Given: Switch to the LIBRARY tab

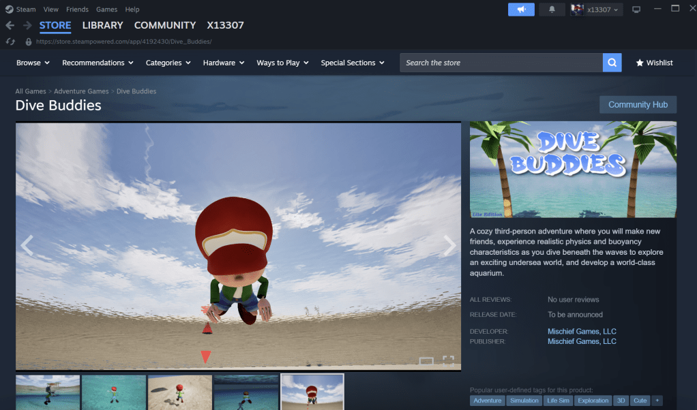Looking at the screenshot, I should (x=102, y=25).
